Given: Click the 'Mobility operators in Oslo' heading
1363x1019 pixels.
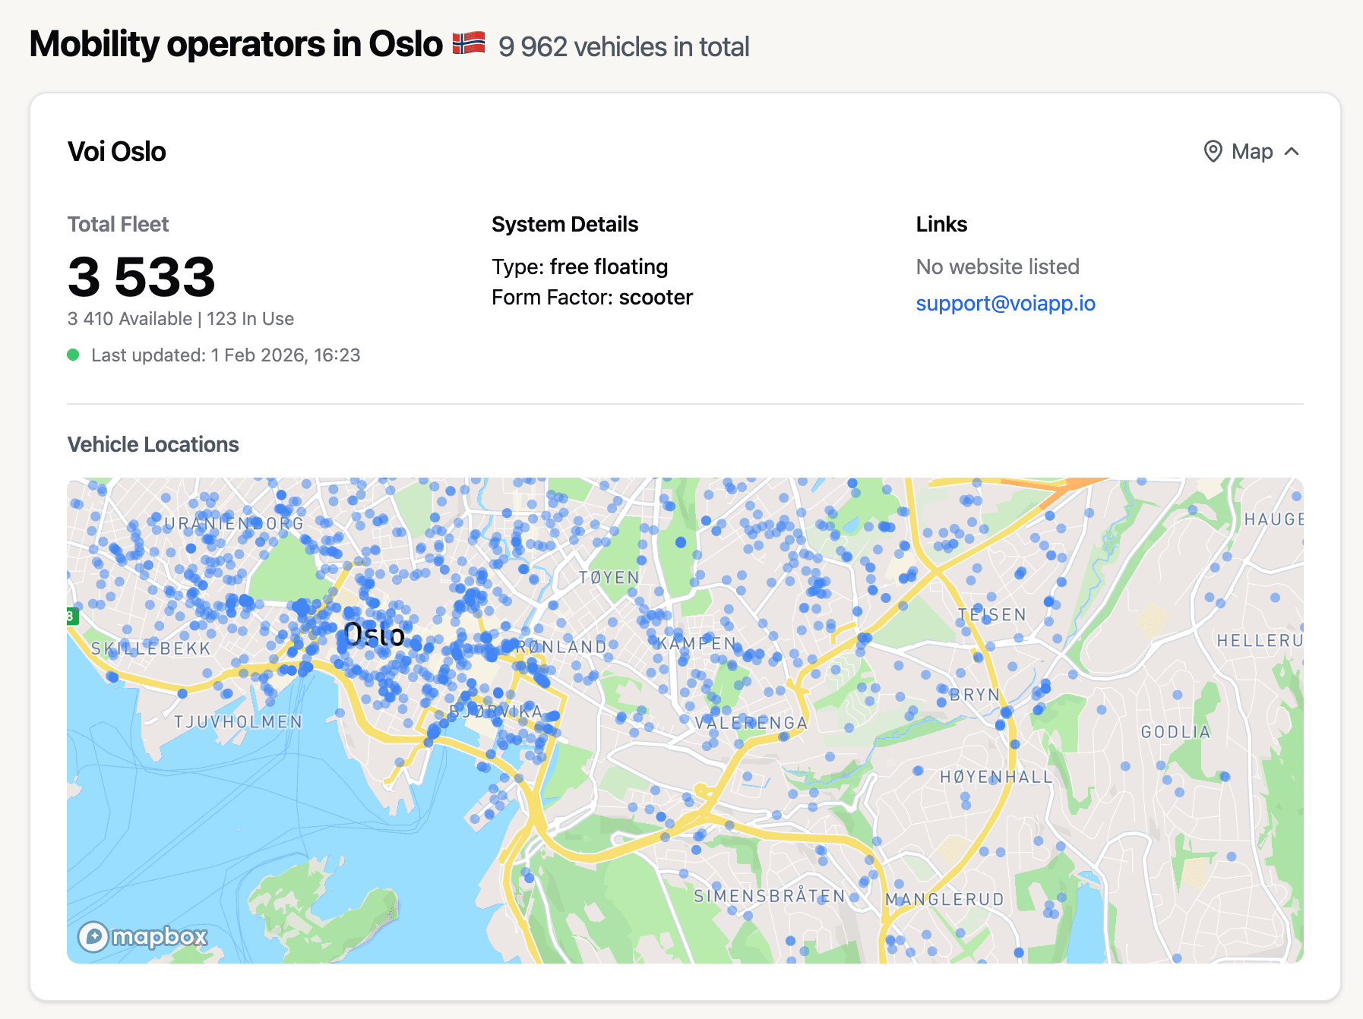Looking at the screenshot, I should 236,44.
